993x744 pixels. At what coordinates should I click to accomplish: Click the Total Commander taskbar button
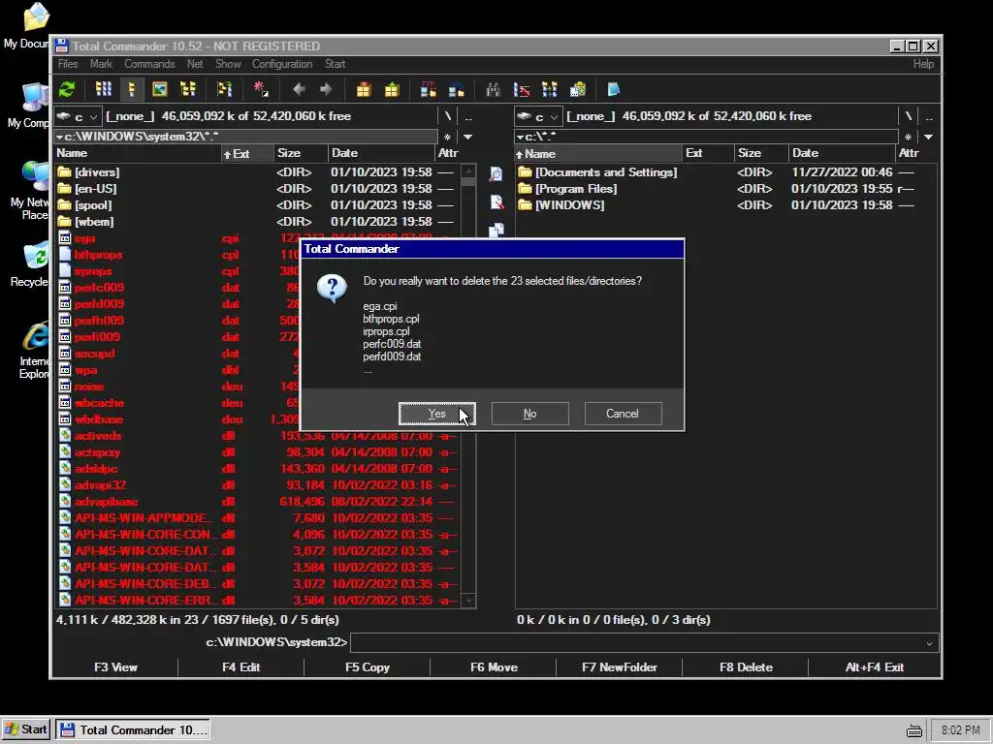[x=133, y=730]
